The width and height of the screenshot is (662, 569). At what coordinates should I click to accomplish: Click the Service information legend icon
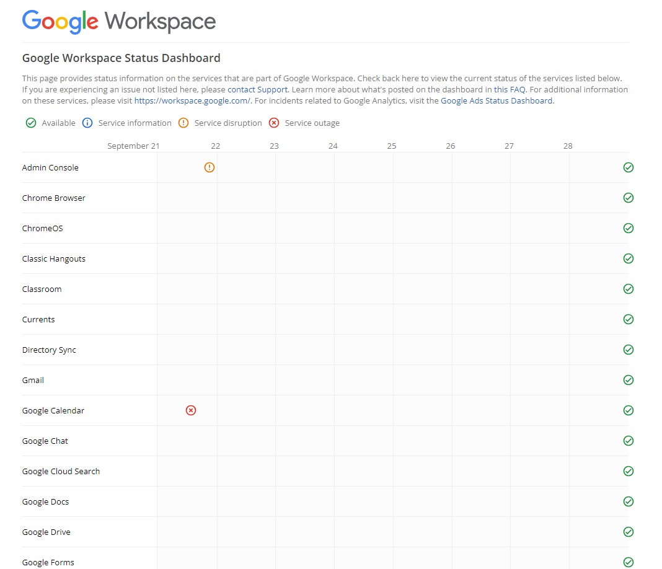coord(87,123)
